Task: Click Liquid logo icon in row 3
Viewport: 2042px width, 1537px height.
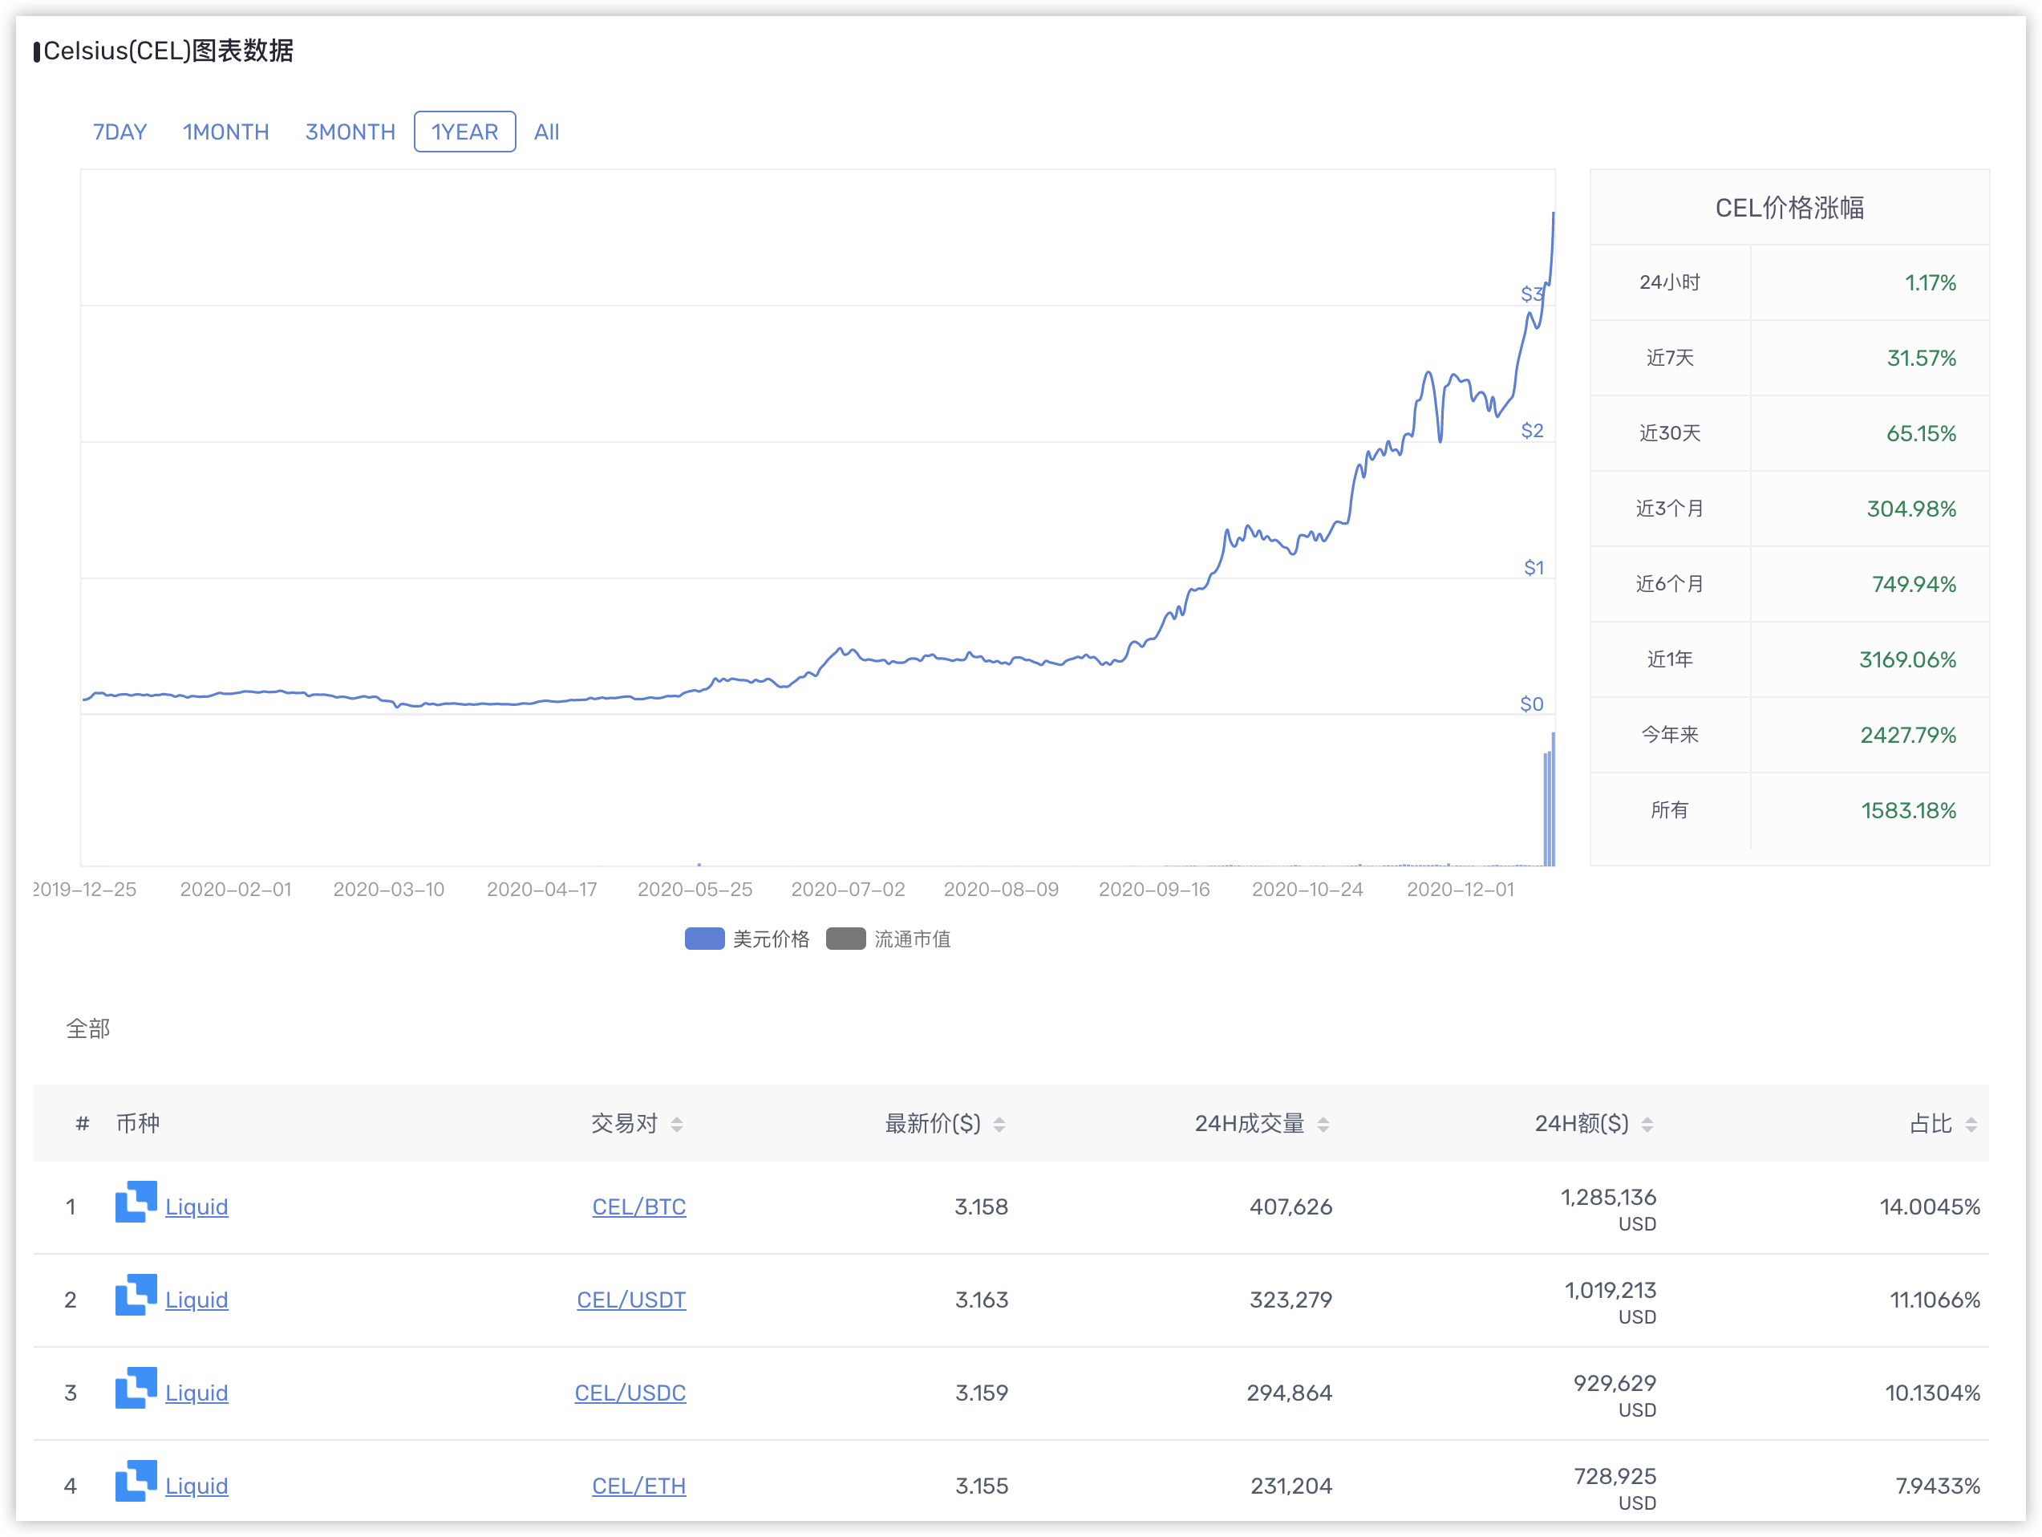Action: (136, 1389)
